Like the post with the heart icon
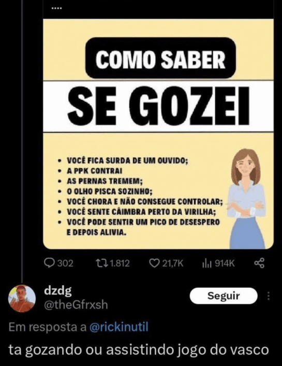 tap(154, 263)
